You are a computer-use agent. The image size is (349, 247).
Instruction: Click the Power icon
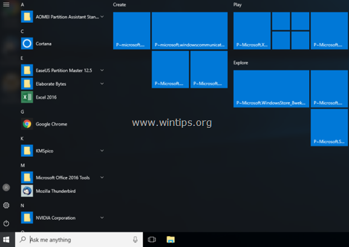tap(6, 223)
